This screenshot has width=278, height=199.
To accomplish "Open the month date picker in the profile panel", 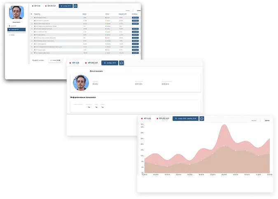I will [110, 63].
